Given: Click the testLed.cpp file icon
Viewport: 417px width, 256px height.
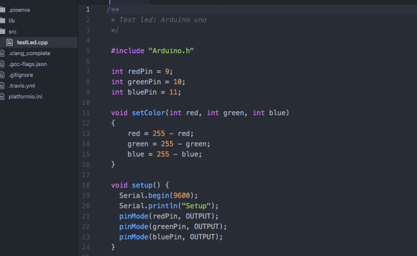Looking at the screenshot, I should (x=10, y=42).
